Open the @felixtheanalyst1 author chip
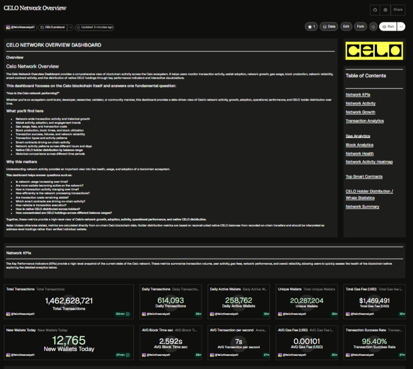The image size is (413, 369). [21, 27]
